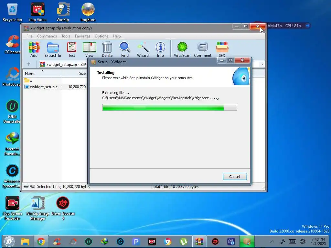
Task: Click the taskbar clock 7:48 PM
Action: coord(318,242)
